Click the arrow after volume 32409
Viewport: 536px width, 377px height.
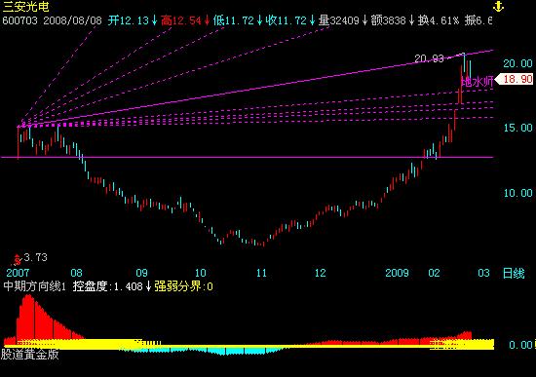[x=364, y=20]
